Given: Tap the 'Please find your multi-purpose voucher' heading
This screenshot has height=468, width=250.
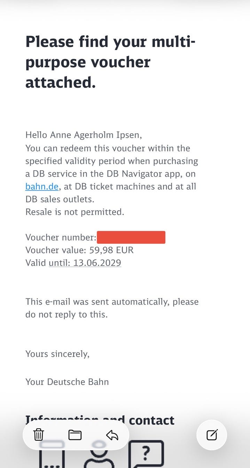Looking at the screenshot, I should coord(110,62).
